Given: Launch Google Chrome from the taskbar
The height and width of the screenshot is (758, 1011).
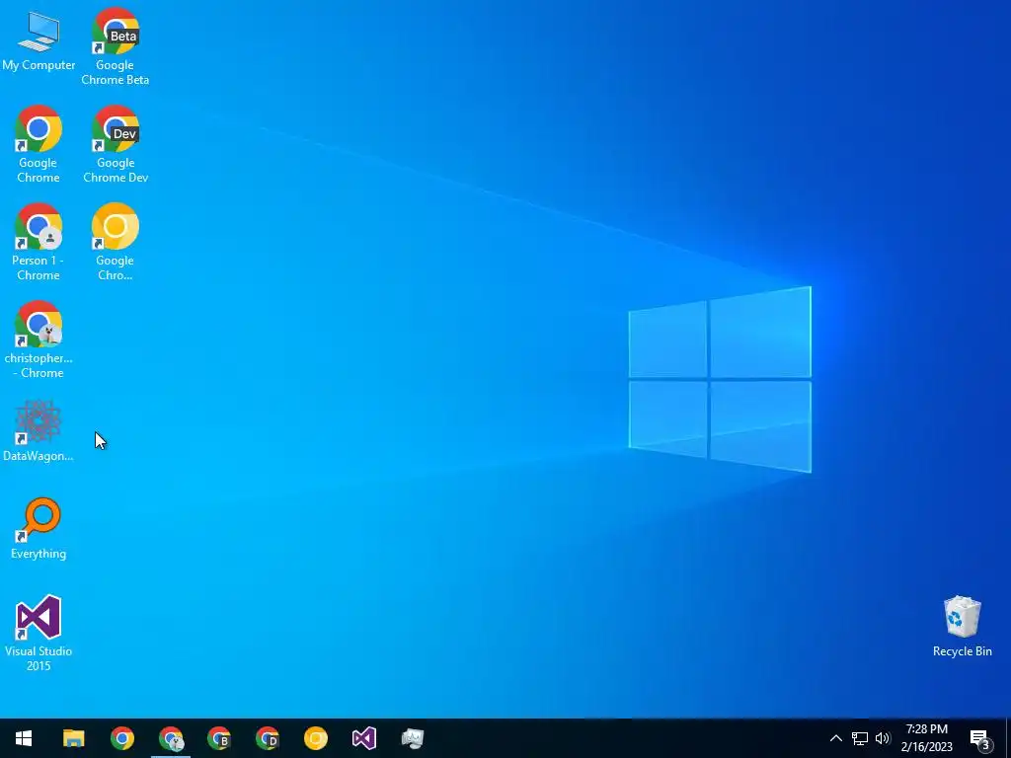Looking at the screenshot, I should click(x=121, y=738).
